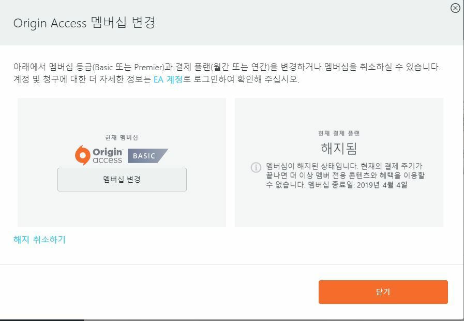This screenshot has width=464, height=321.
Task: Click the orange Origin swirl logo
Action: (x=83, y=155)
